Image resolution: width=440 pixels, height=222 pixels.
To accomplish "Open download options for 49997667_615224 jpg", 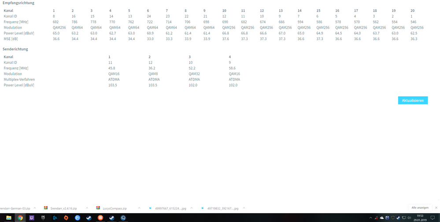I will point(192,208).
